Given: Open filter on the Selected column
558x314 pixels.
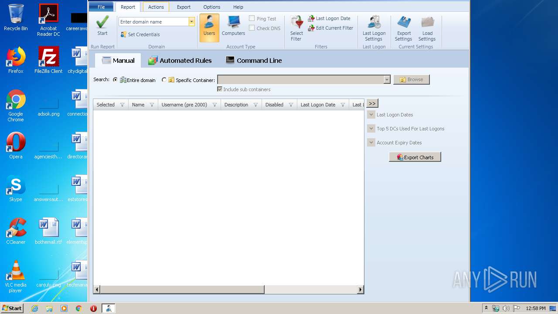Looking at the screenshot, I should pyautogui.click(x=122, y=105).
